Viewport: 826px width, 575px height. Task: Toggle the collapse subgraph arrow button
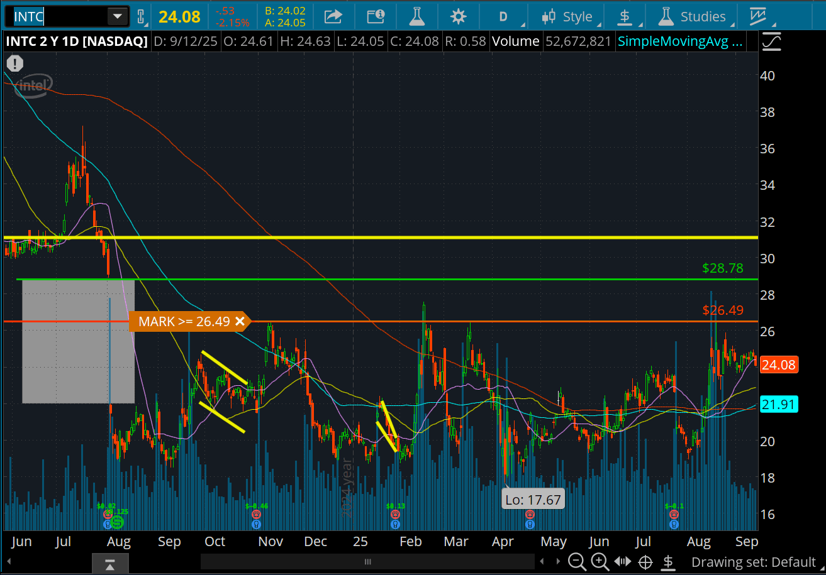point(109,562)
